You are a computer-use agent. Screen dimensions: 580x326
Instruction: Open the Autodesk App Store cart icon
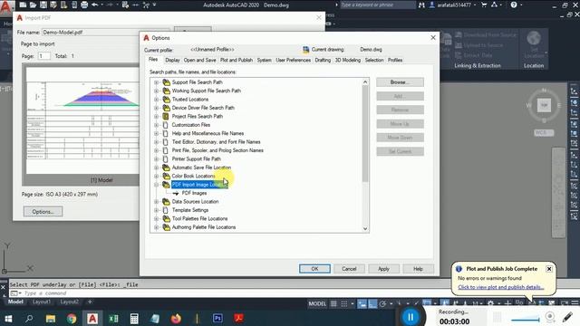tap(484, 5)
